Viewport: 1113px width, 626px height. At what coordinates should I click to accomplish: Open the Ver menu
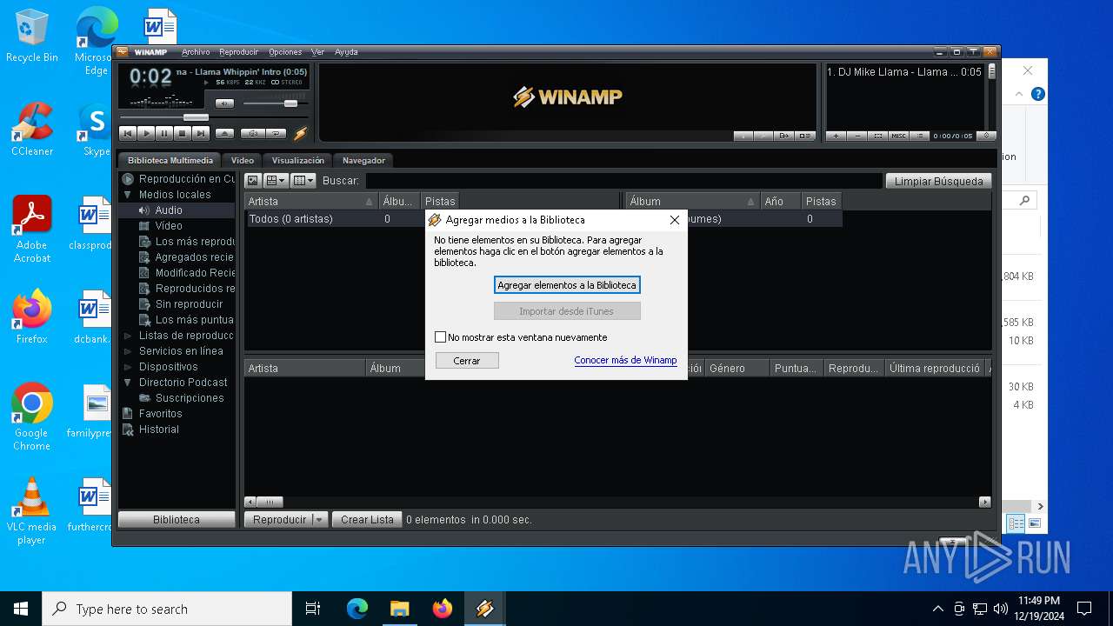(x=318, y=52)
